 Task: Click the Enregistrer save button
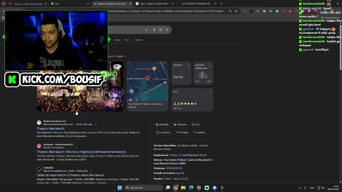coord(163,132)
